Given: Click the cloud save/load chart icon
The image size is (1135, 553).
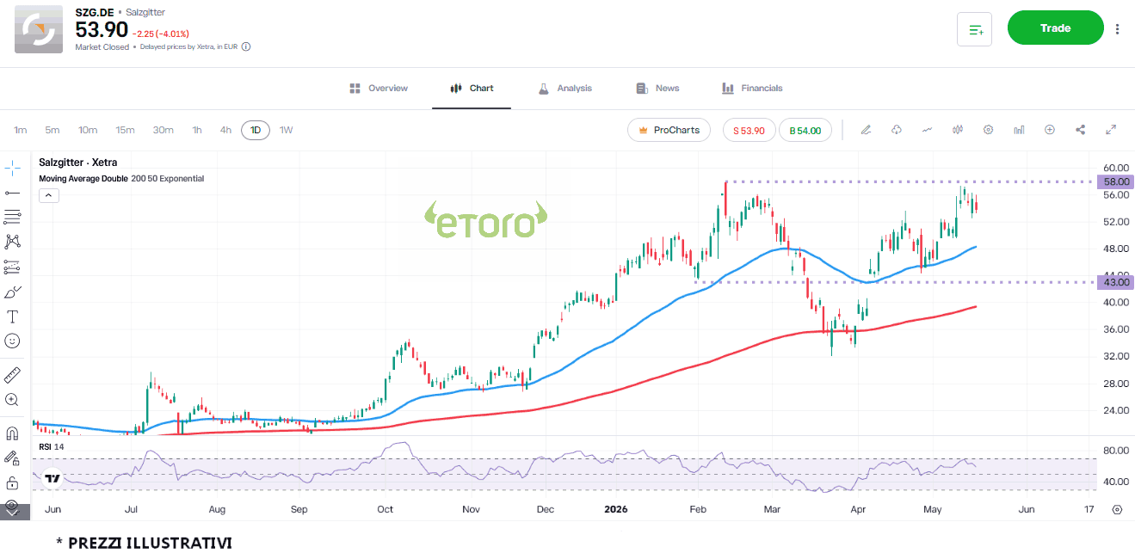Looking at the screenshot, I should point(897,130).
